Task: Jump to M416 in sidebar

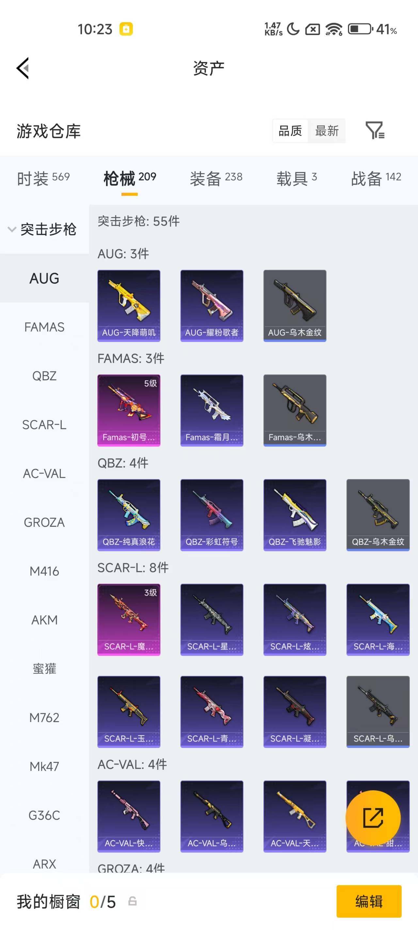Action: tap(44, 571)
